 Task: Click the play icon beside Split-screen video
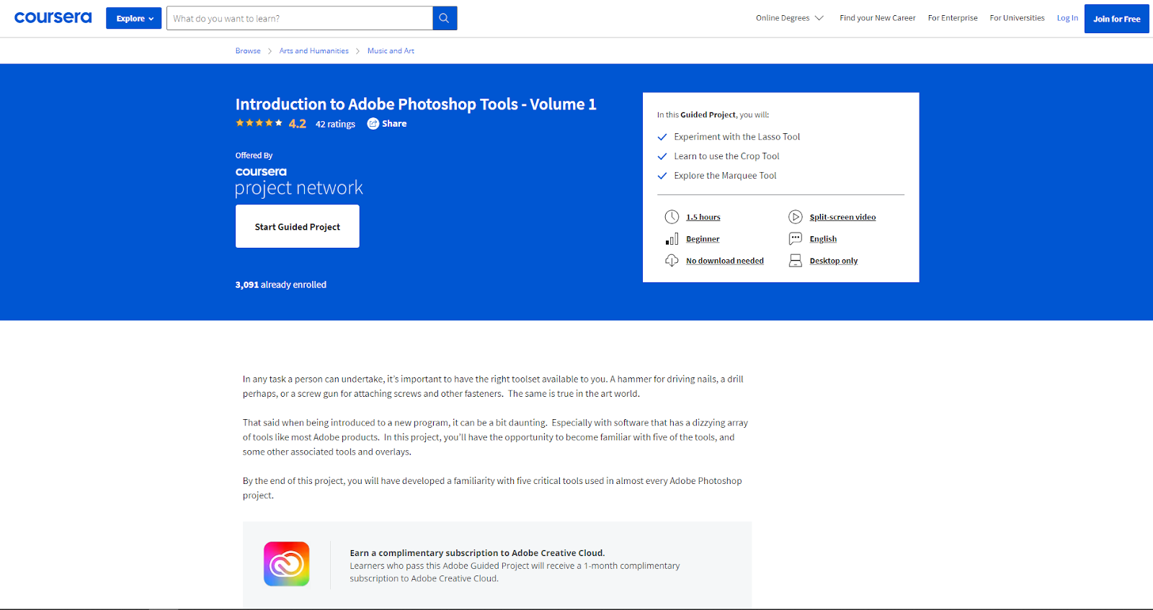tap(796, 217)
